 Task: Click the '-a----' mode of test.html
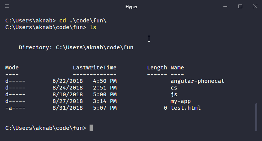coord(15,108)
